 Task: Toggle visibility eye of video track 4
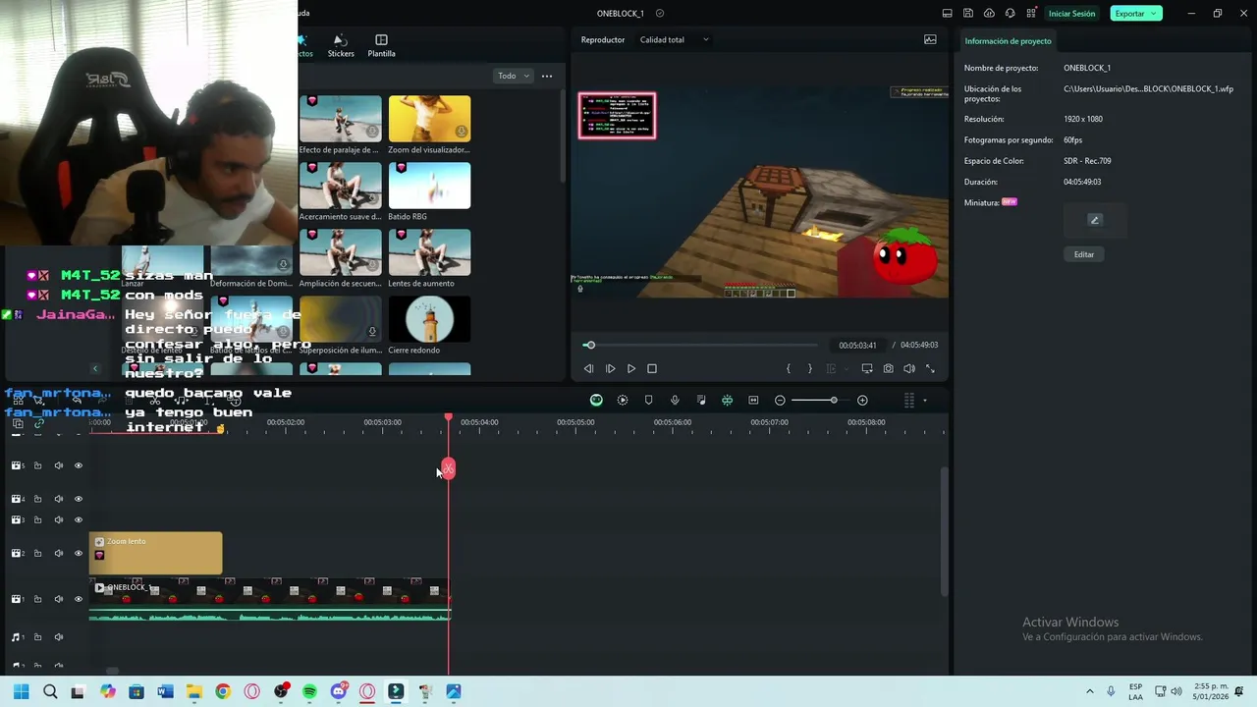click(x=79, y=499)
